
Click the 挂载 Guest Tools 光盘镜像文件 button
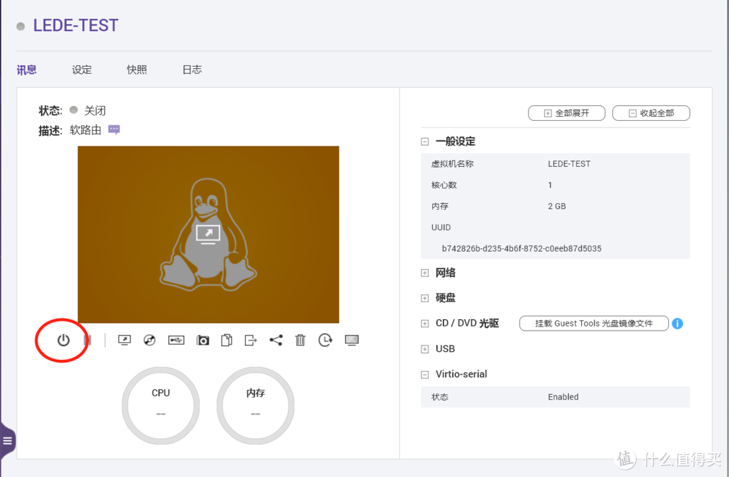click(593, 323)
